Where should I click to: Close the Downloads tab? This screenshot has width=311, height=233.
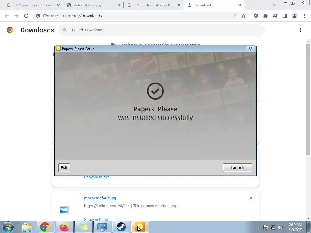(x=240, y=5)
